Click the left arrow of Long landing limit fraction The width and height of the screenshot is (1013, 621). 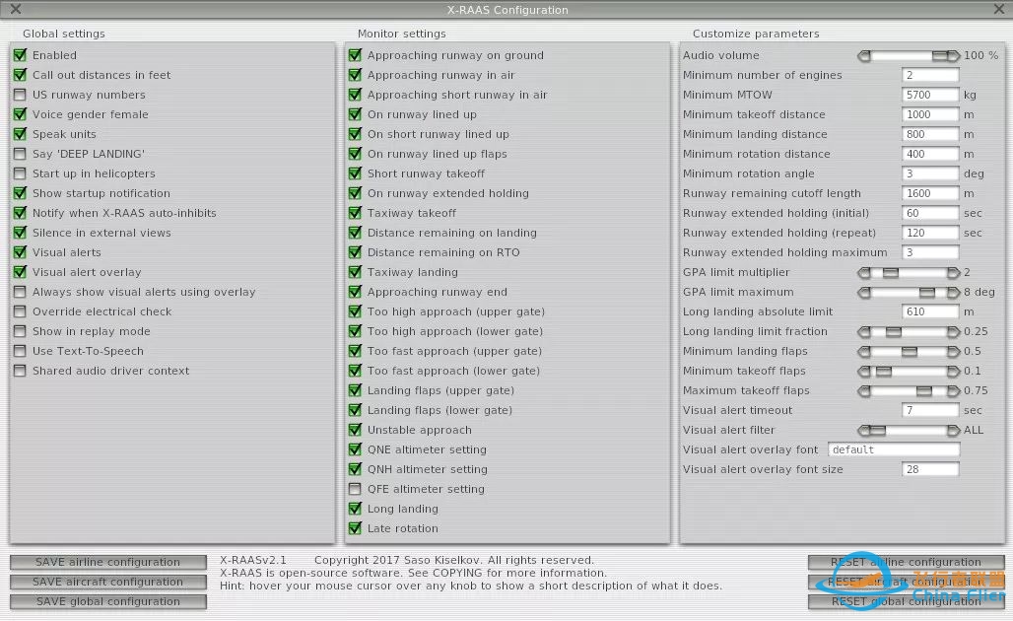pyautogui.click(x=864, y=332)
